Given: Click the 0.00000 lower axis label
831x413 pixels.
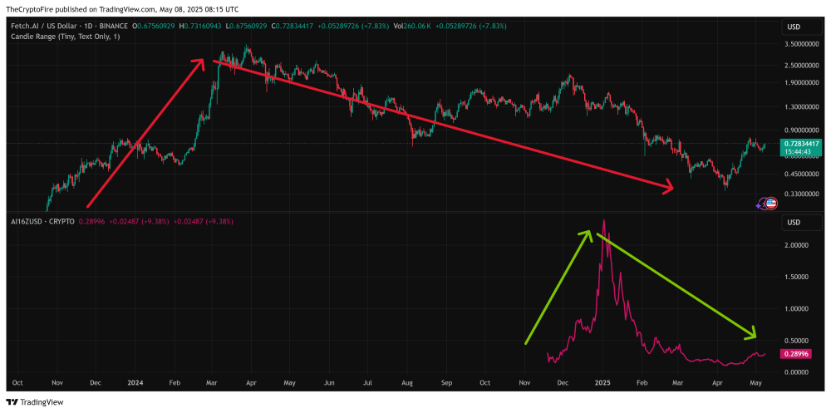Looking at the screenshot, I should (x=795, y=372).
